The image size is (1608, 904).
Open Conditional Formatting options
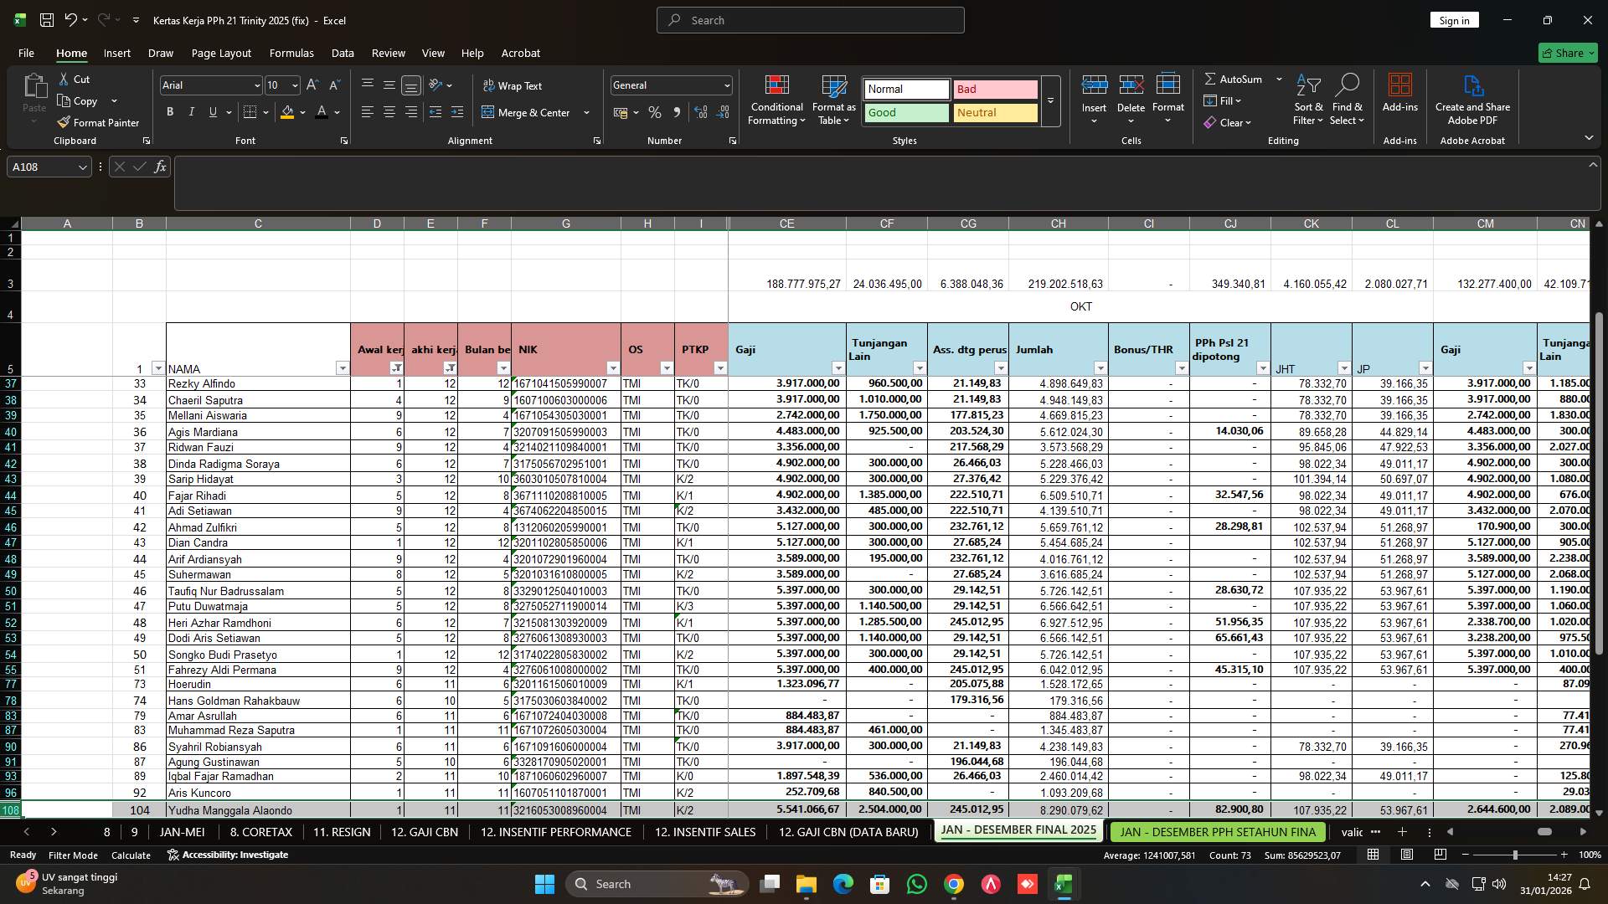[x=776, y=99]
